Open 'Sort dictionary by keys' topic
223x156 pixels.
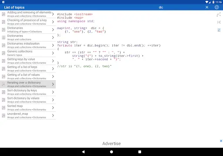[x=28, y=92]
